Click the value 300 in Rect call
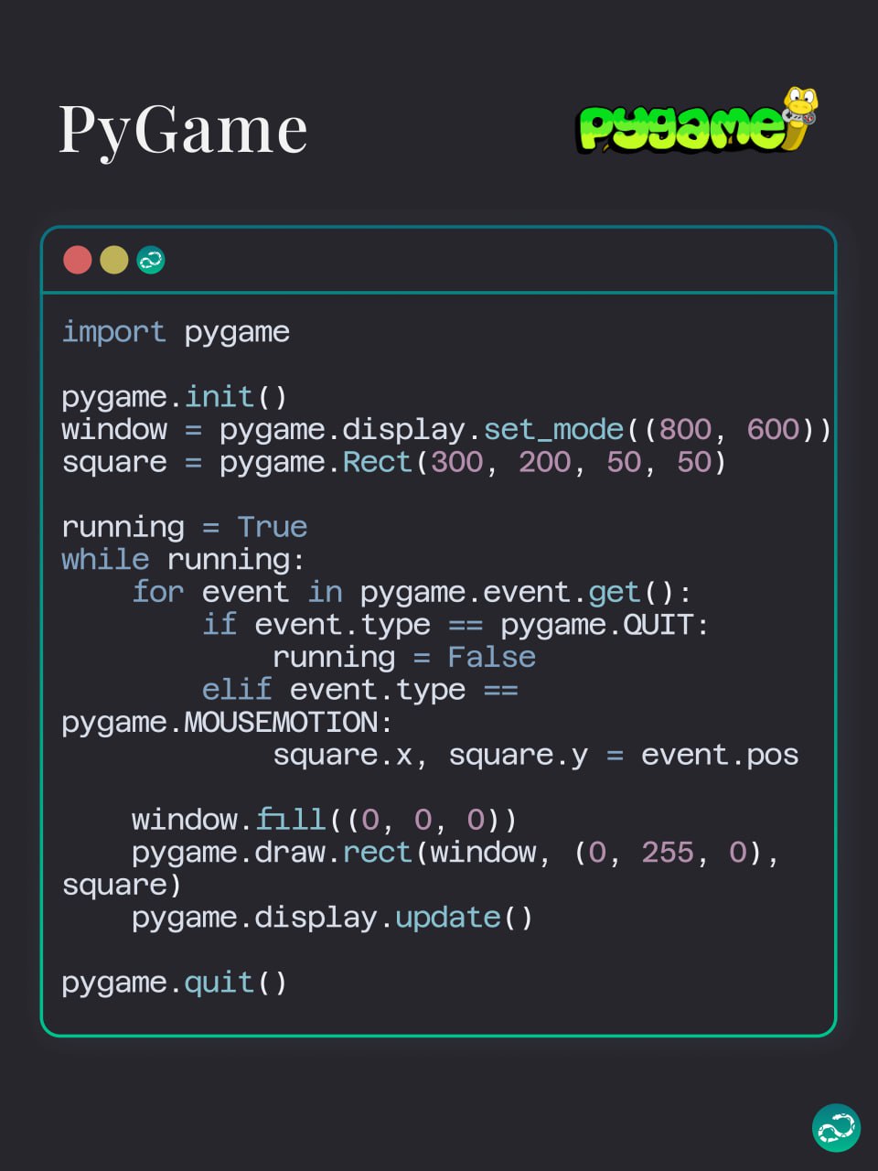 tap(456, 462)
